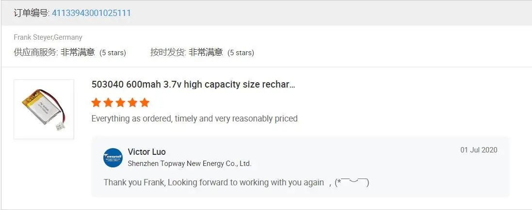Click '(5 stars)' next to 按时发货
The height and width of the screenshot is (210, 532).
coord(241,53)
